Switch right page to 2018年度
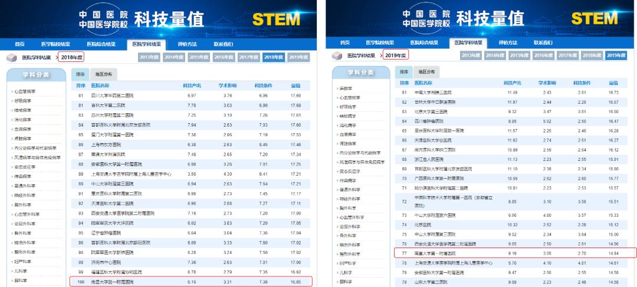This screenshot has height=287, width=637. point(592,55)
